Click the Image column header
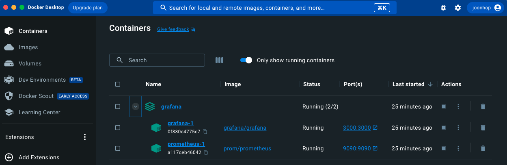 (x=233, y=84)
